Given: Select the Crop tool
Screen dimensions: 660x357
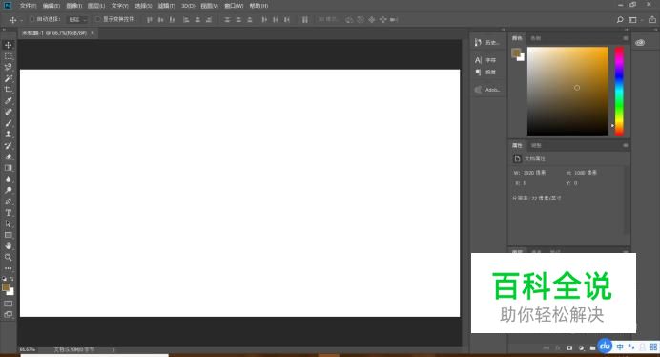Looking at the screenshot, I should coord(8,90).
